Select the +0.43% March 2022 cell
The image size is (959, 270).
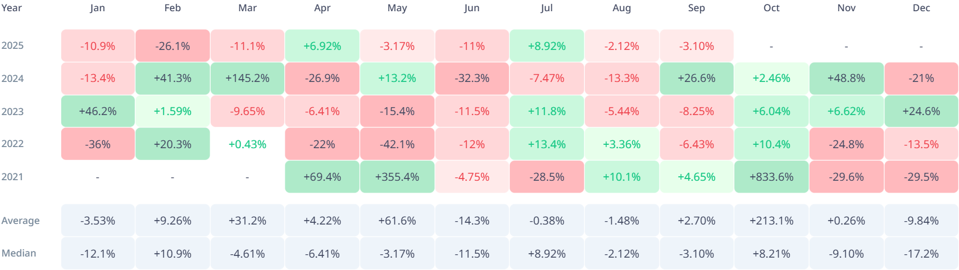[247, 144]
